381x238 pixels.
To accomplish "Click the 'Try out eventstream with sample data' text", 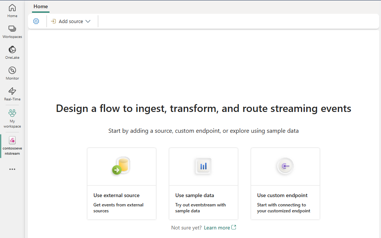I will (201, 208).
